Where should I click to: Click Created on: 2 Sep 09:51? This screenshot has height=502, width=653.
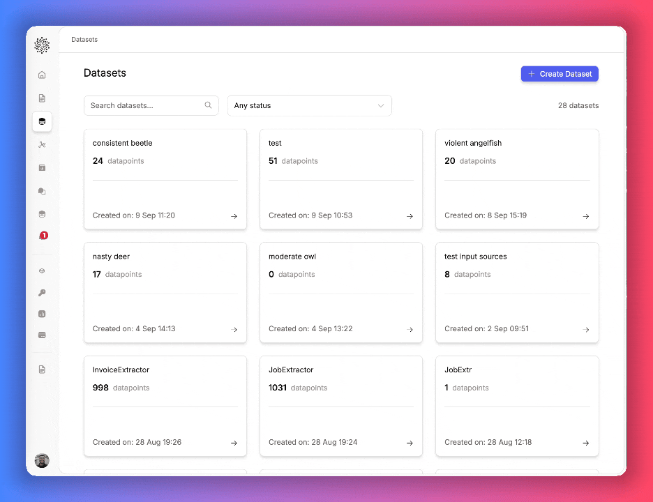coord(486,328)
